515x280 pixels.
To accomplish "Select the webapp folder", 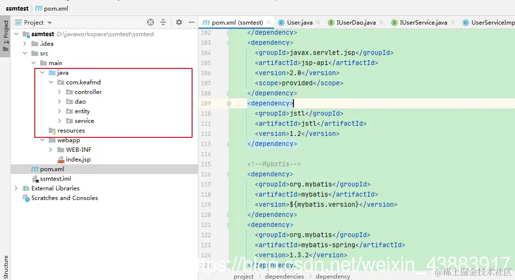I will (69, 140).
